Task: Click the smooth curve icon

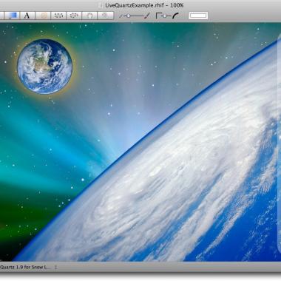Action: pos(175,16)
